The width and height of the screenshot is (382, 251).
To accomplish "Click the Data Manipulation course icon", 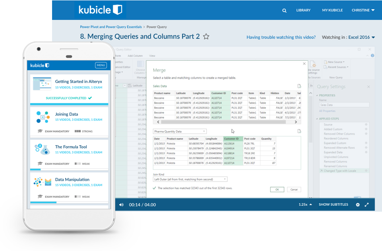I will point(43,182).
